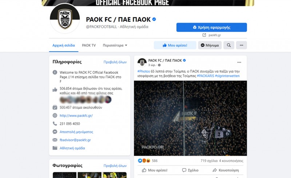This screenshot has width=291, height=178.
Task: Open the stadium crowd post photo
Action: point(190,118)
